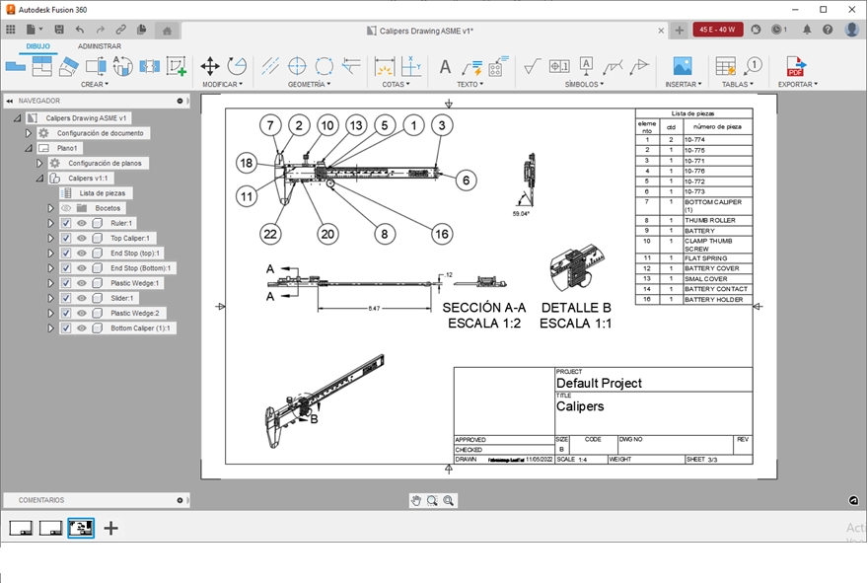Viewport: 868px width, 583px height.
Task: Select the Ordinate Dimension tool
Action: click(x=410, y=66)
